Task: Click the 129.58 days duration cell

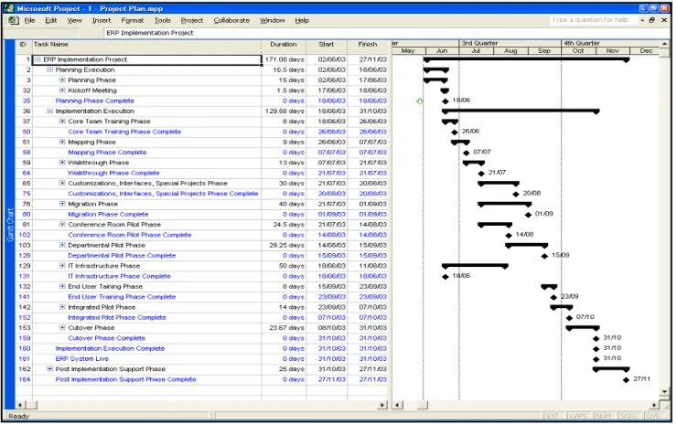Action: tap(284, 111)
